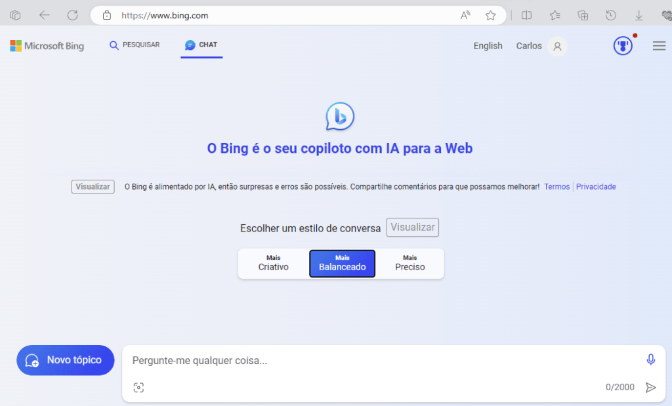
Task: Open the Termos link
Action: 556,187
